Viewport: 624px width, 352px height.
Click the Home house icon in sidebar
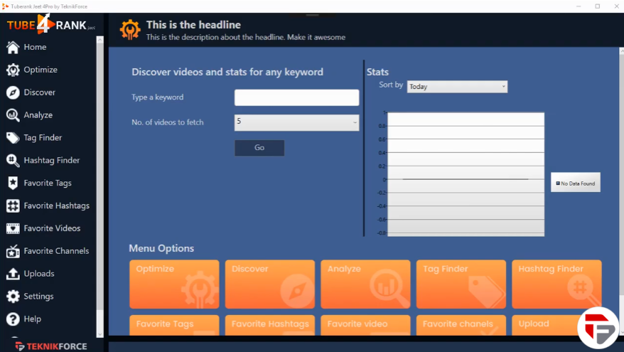[13, 47]
